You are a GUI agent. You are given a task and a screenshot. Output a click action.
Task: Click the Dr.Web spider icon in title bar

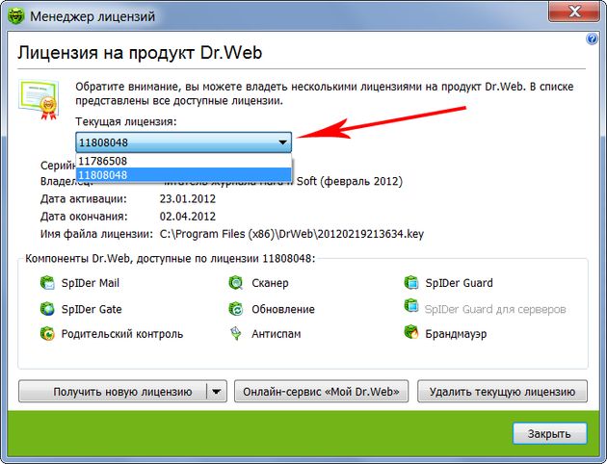coord(15,15)
